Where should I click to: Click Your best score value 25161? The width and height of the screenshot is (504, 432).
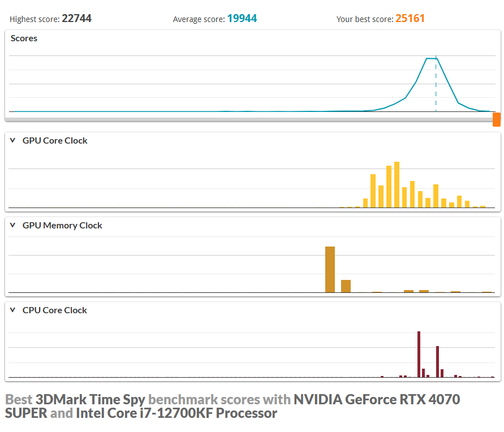coord(410,18)
